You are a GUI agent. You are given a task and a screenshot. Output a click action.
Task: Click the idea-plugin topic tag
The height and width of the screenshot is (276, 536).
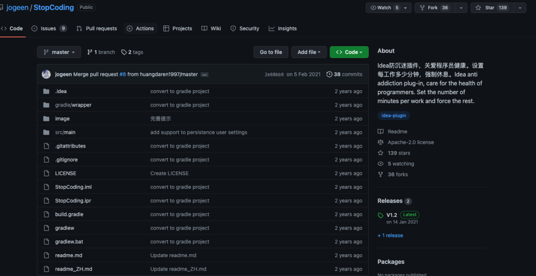click(x=394, y=115)
